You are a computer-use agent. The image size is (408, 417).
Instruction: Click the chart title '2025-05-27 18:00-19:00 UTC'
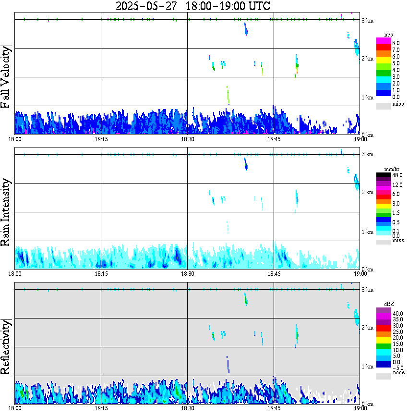[x=192, y=6]
